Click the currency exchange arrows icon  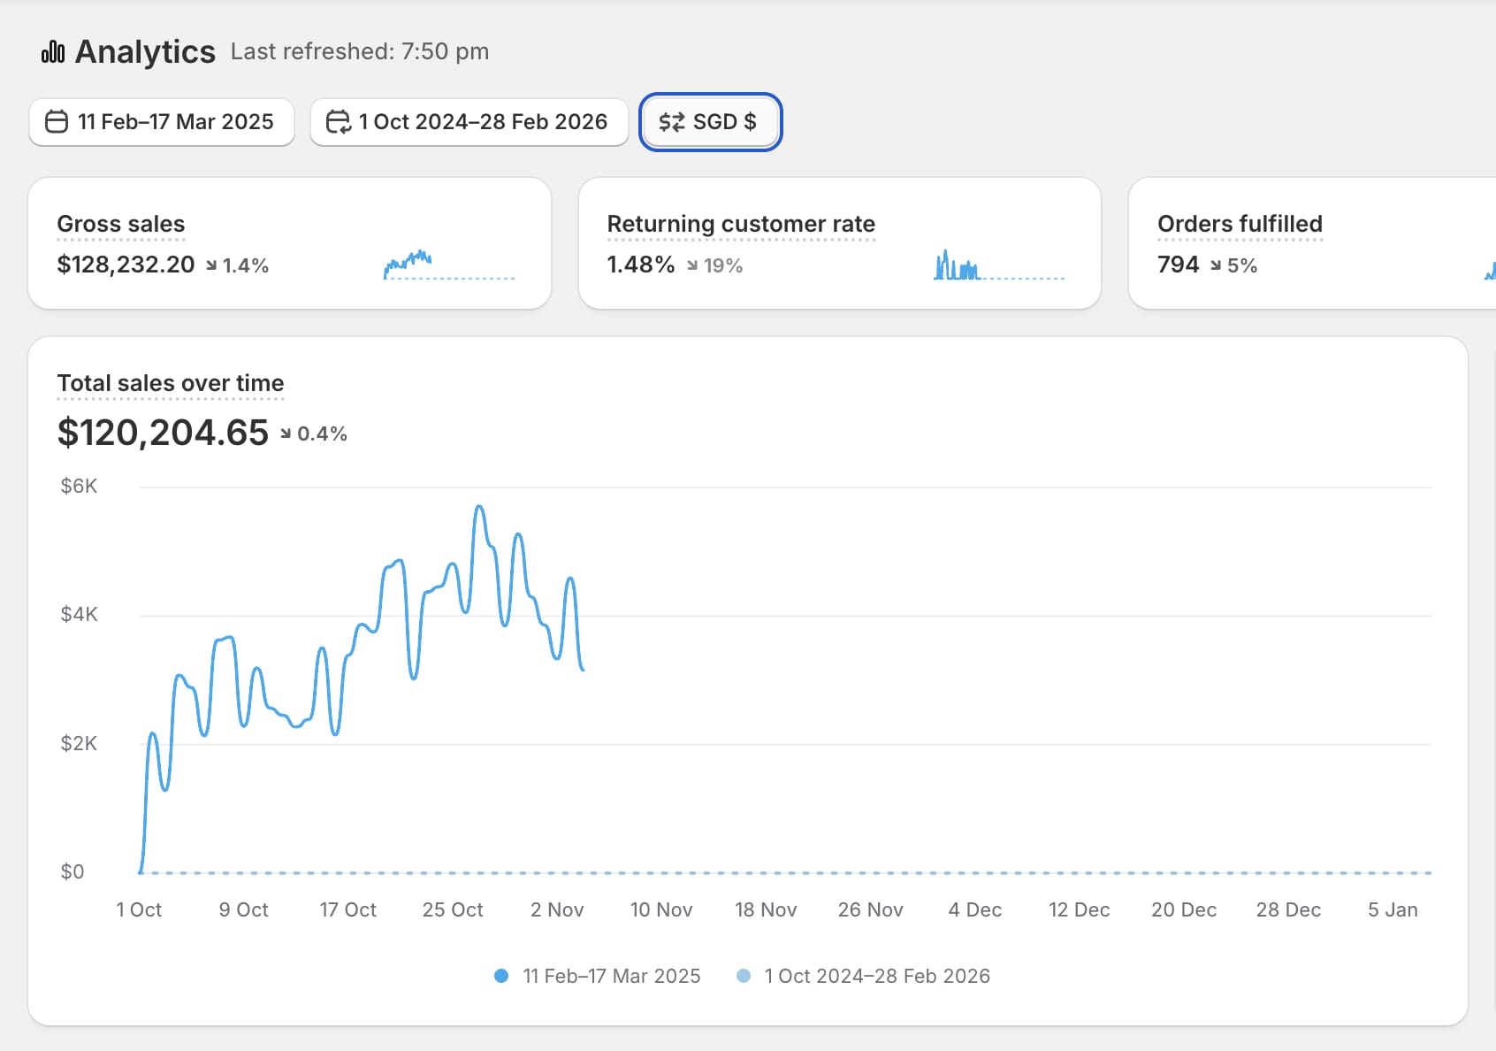671,122
